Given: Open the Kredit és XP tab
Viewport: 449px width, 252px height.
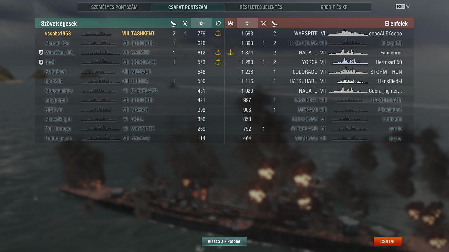Looking at the screenshot, I should tap(334, 7).
